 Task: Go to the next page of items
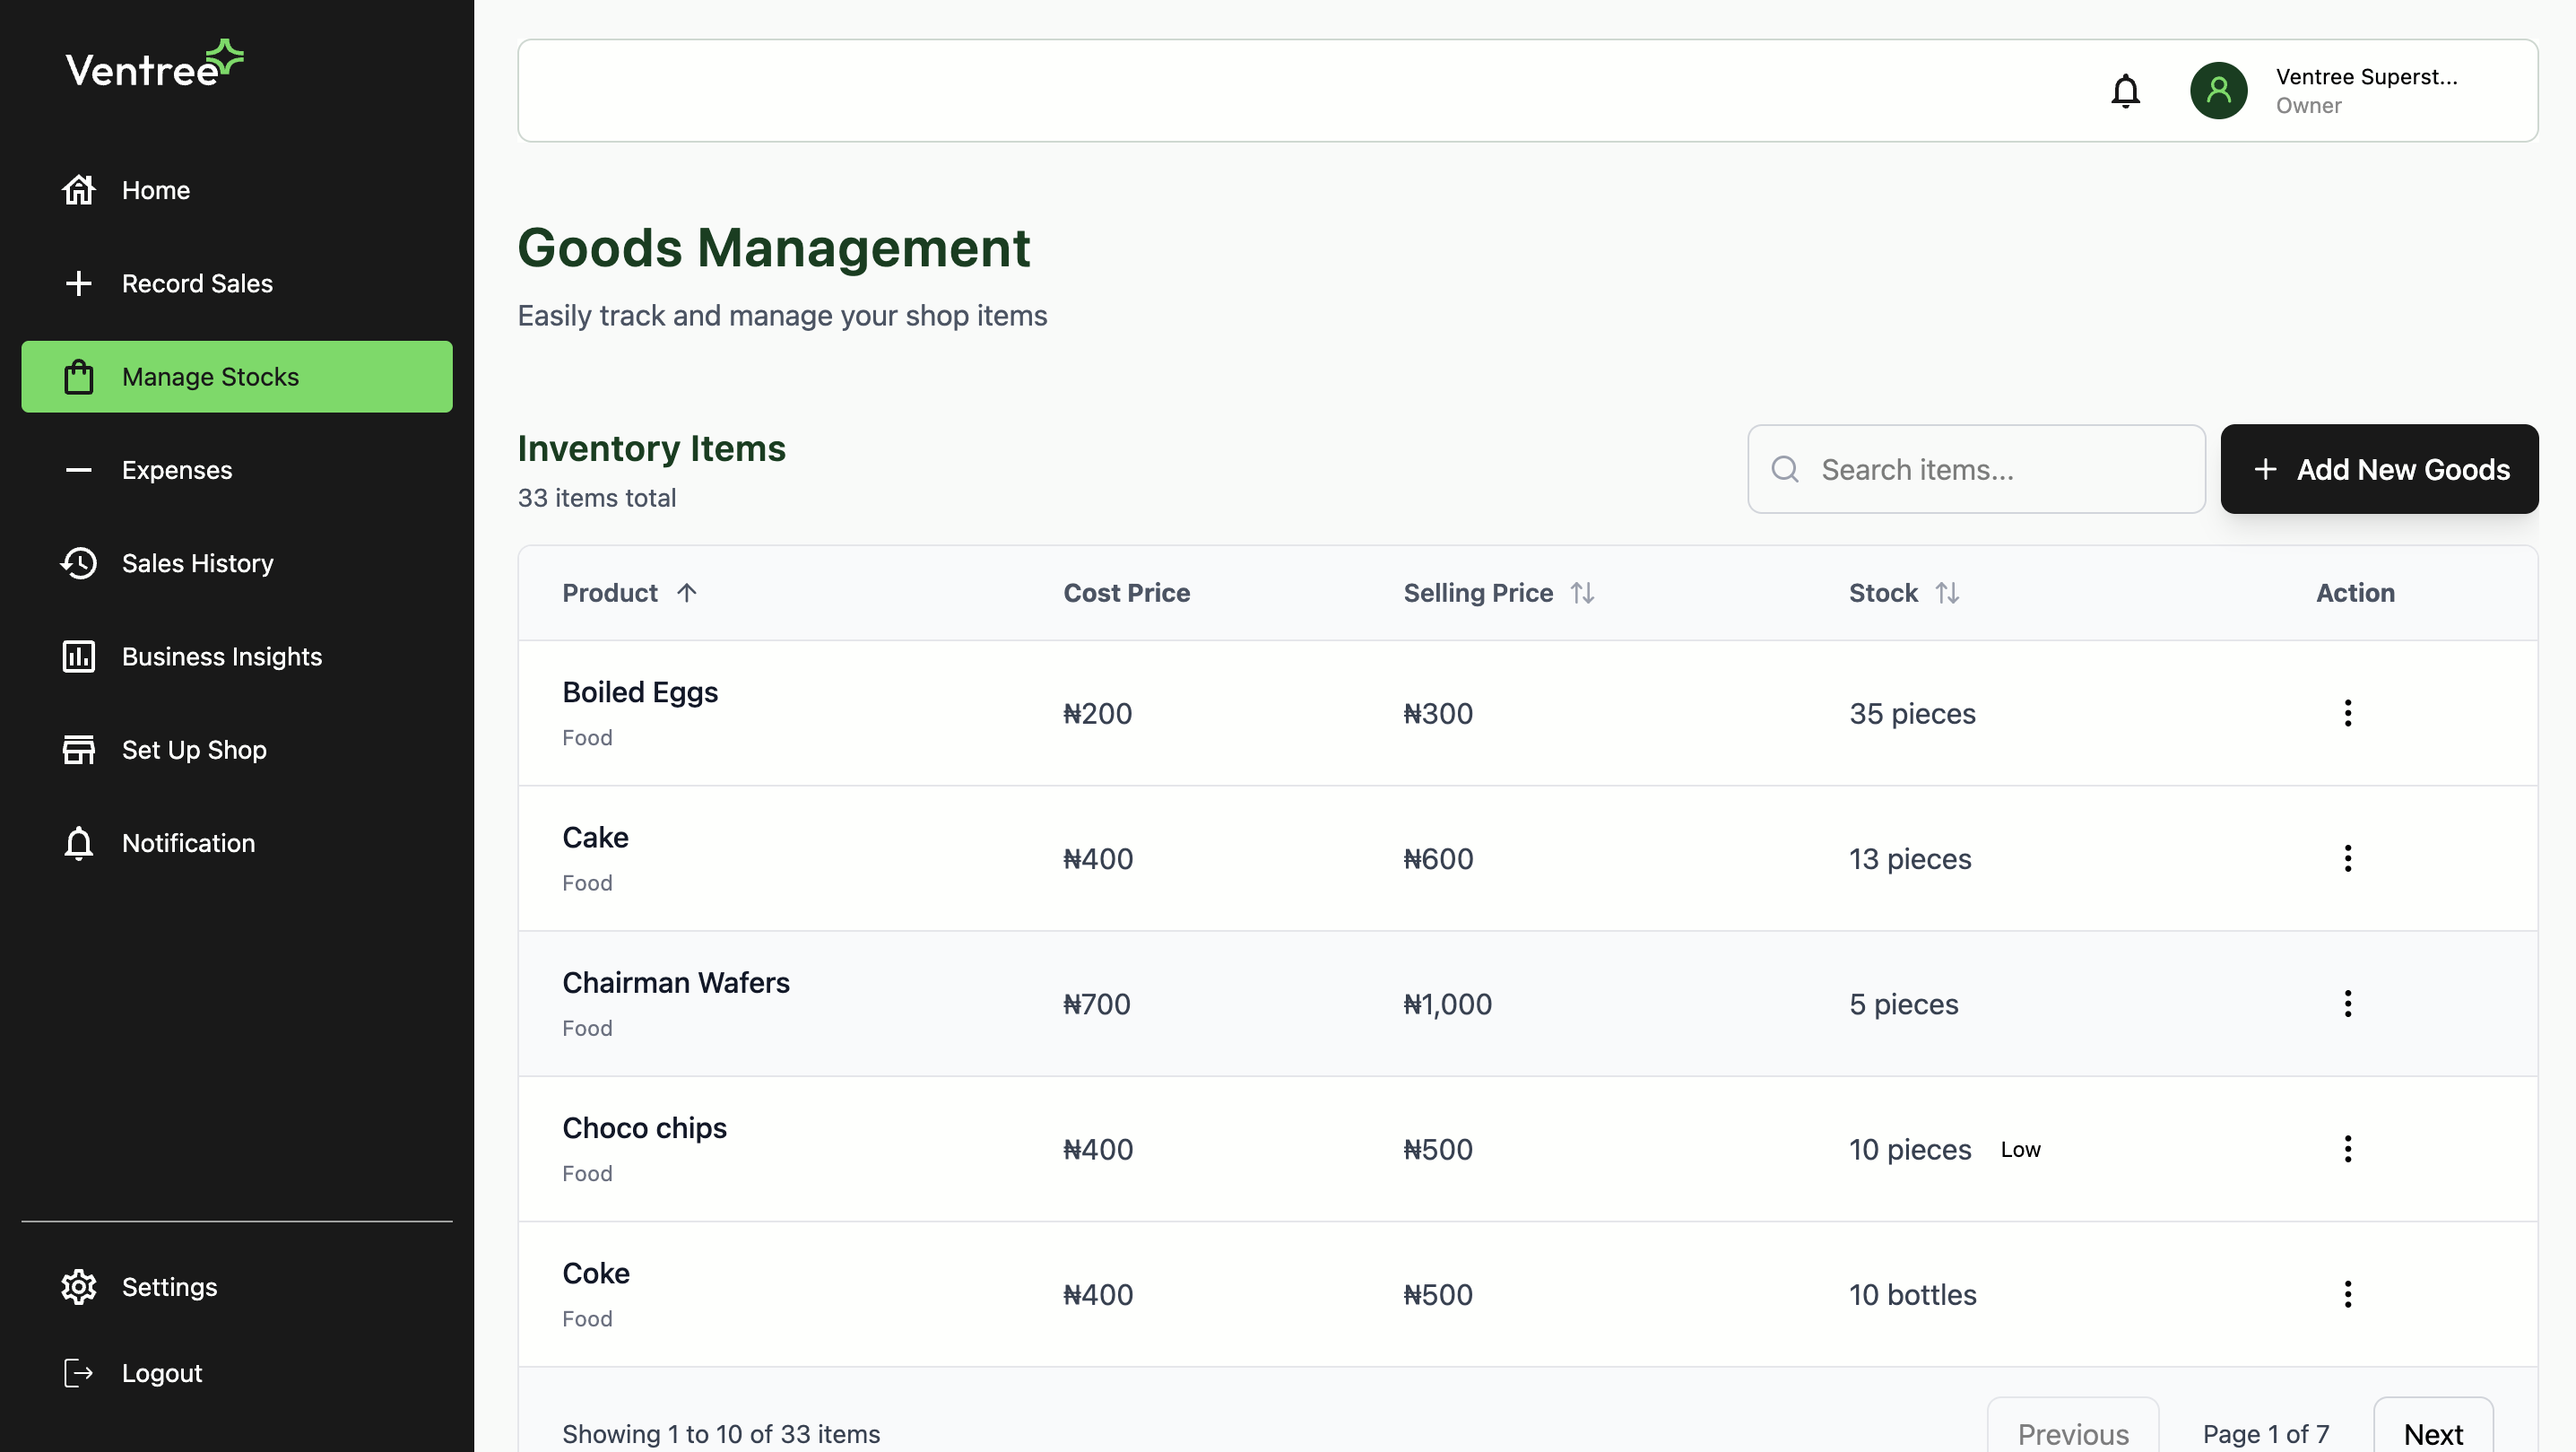tap(2435, 1433)
